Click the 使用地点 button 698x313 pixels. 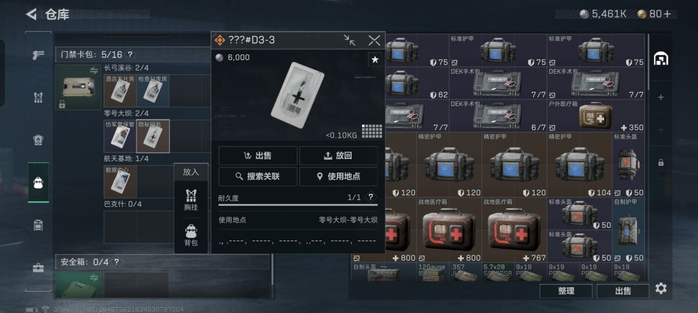(x=338, y=177)
